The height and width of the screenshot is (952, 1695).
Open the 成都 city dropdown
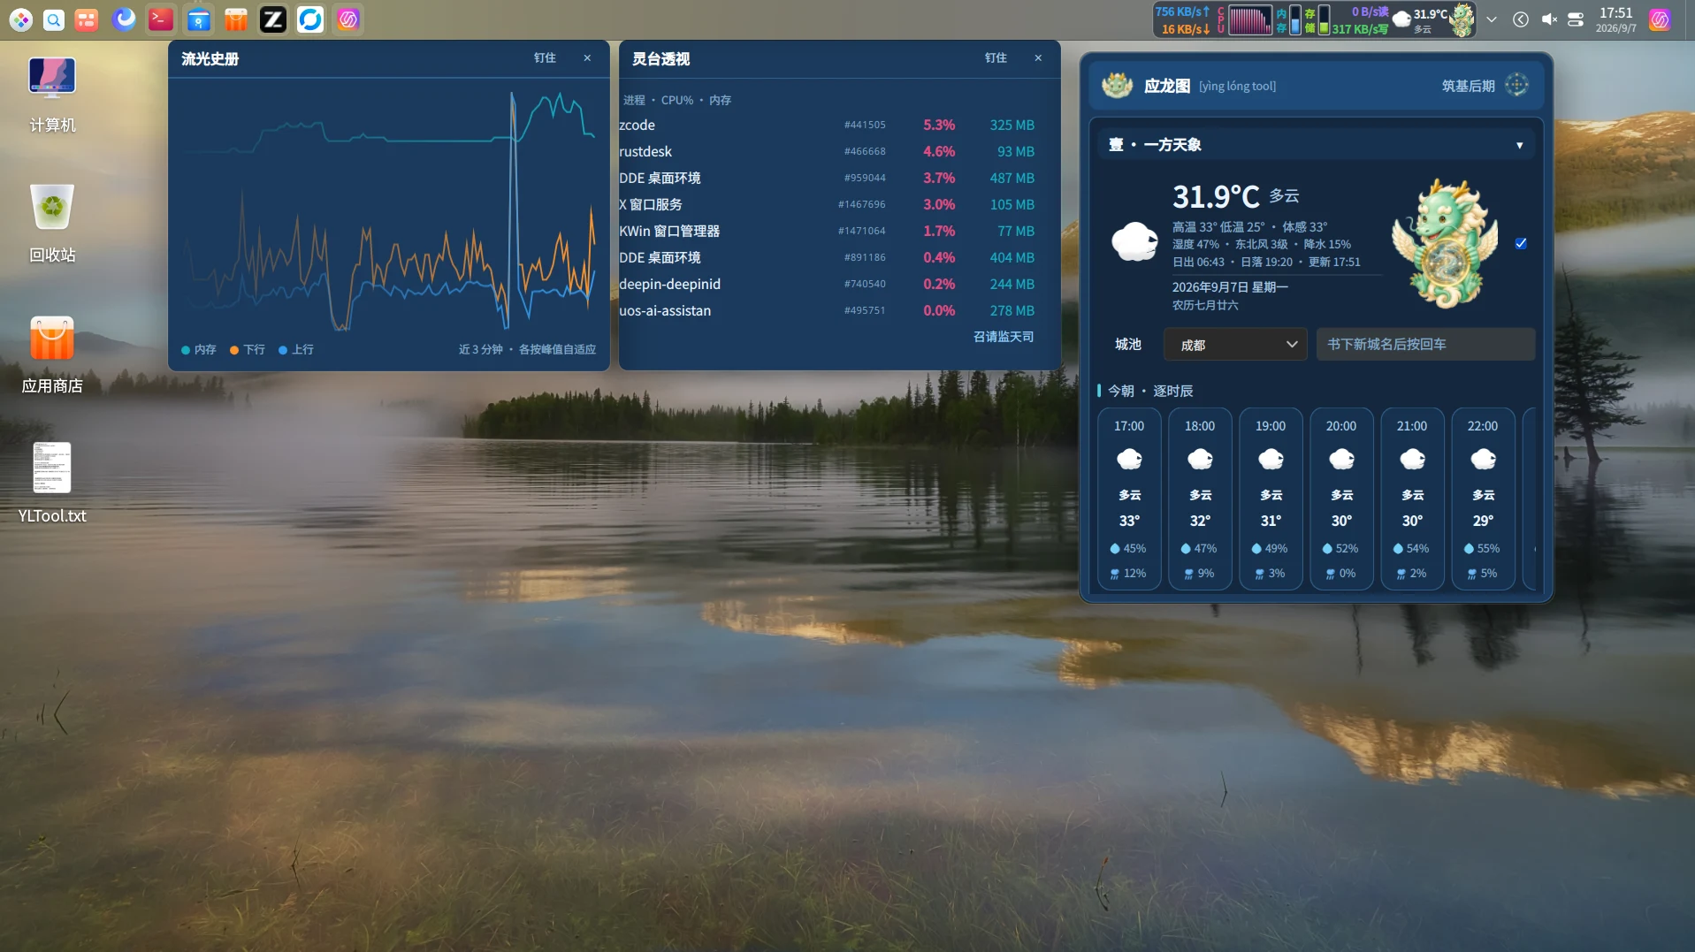[x=1236, y=345]
